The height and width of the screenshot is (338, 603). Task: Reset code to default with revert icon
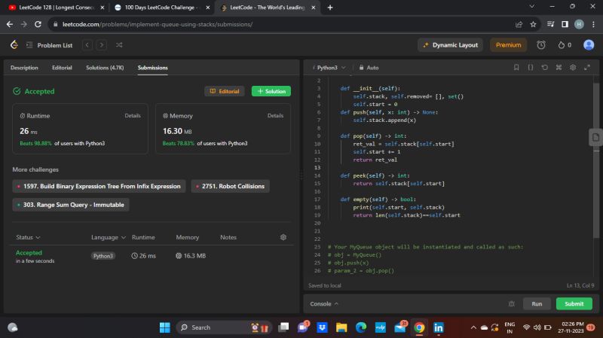click(545, 67)
